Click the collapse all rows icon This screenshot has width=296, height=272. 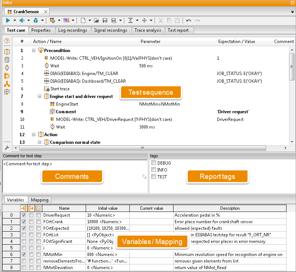[144, 20]
